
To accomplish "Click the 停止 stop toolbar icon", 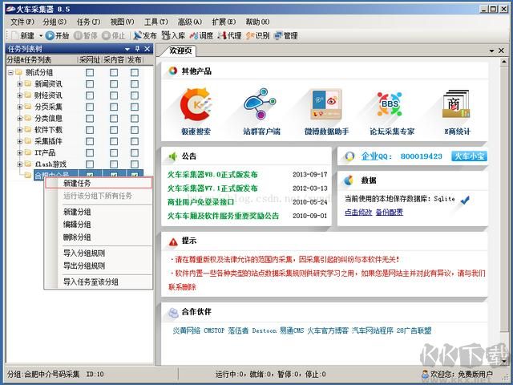I will click(106, 35).
